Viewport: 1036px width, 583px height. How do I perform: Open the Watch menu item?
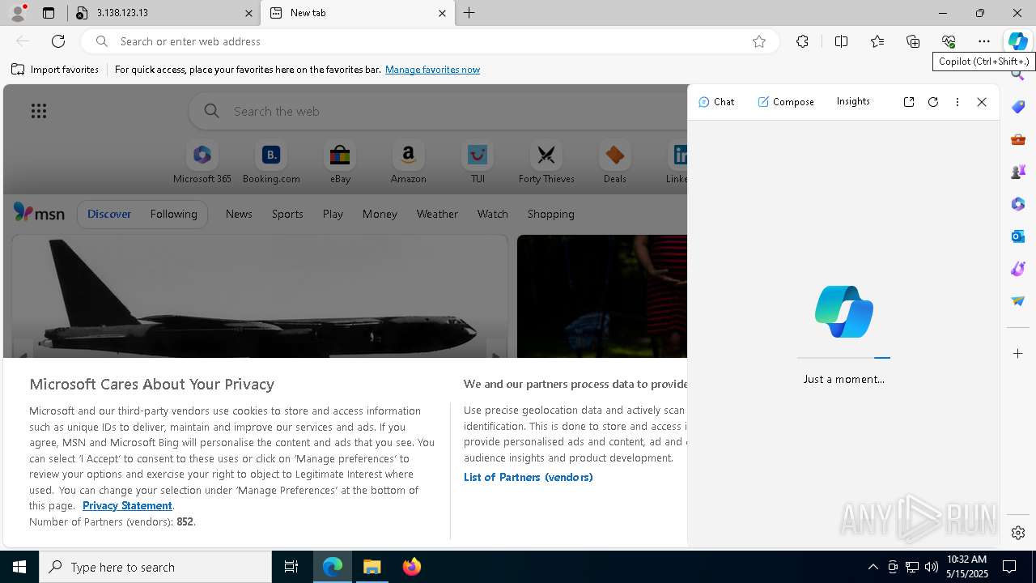click(x=493, y=214)
